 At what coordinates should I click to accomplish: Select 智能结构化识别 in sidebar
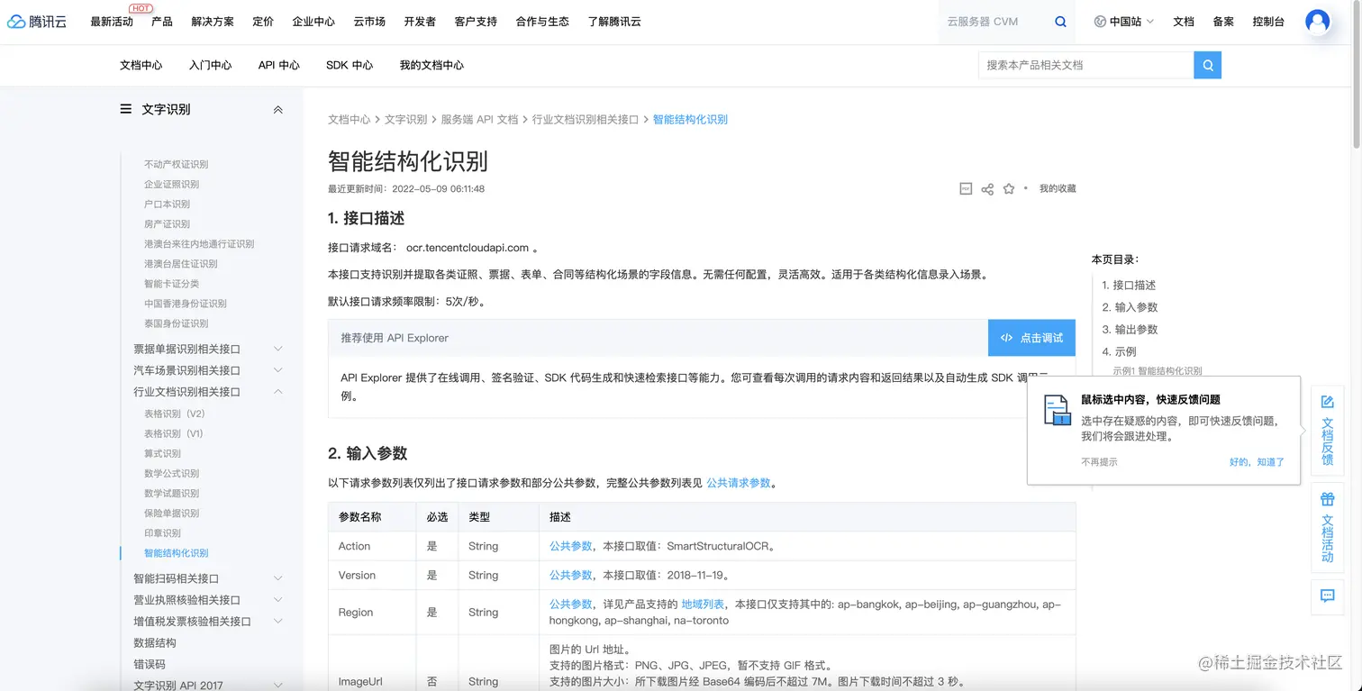(x=177, y=552)
